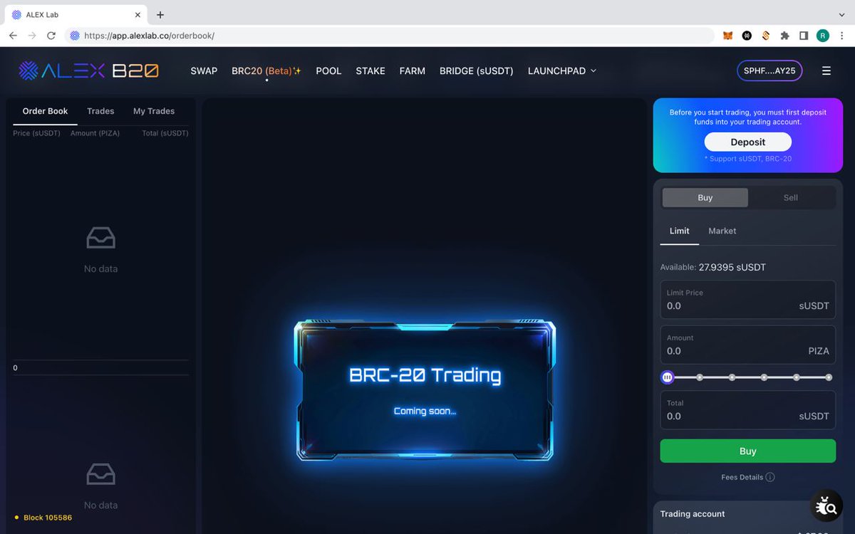Switch to the Buy toggle

point(705,197)
